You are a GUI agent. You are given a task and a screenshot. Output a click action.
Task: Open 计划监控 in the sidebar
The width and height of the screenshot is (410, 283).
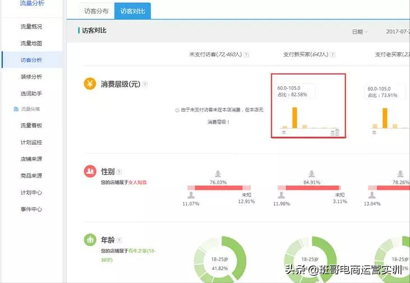click(31, 142)
